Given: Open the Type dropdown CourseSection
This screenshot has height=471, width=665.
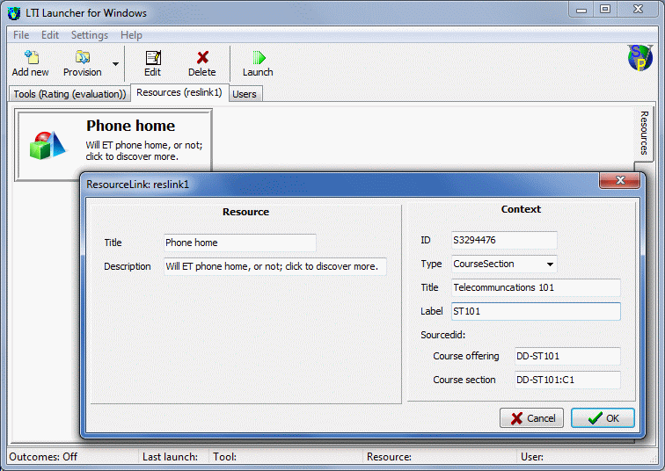Looking at the screenshot, I should [x=504, y=264].
